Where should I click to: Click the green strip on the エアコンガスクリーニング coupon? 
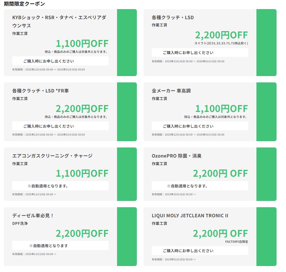point(127,174)
